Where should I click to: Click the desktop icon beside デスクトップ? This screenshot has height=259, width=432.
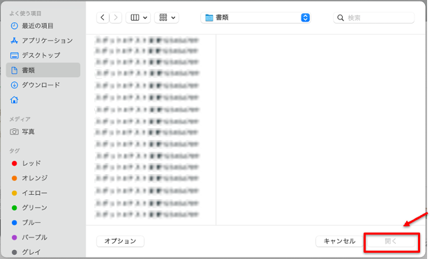pyautogui.click(x=15, y=56)
